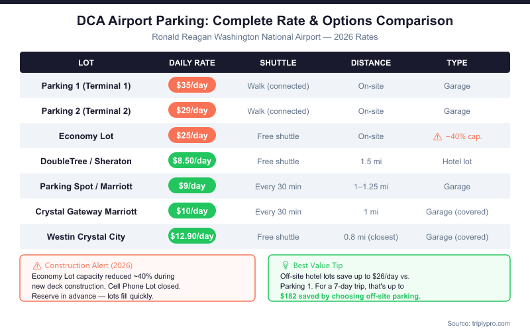
Task: Click the LOT column header
Action: click(86, 63)
